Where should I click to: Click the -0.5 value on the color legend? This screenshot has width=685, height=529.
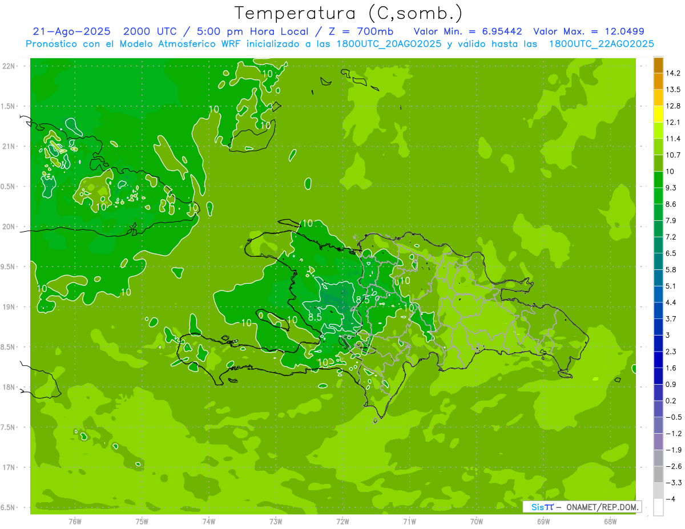[x=673, y=417]
